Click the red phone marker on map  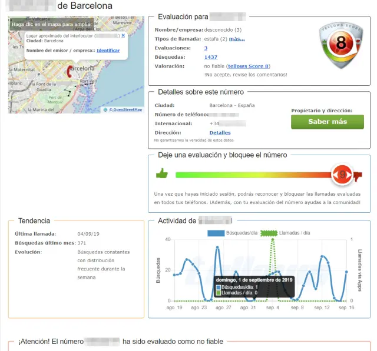(x=70, y=71)
